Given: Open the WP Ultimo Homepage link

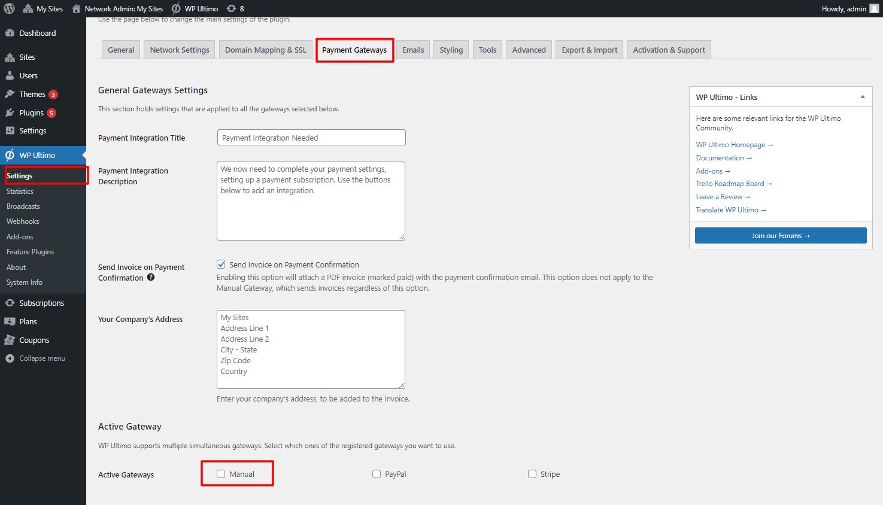Looking at the screenshot, I should (735, 145).
